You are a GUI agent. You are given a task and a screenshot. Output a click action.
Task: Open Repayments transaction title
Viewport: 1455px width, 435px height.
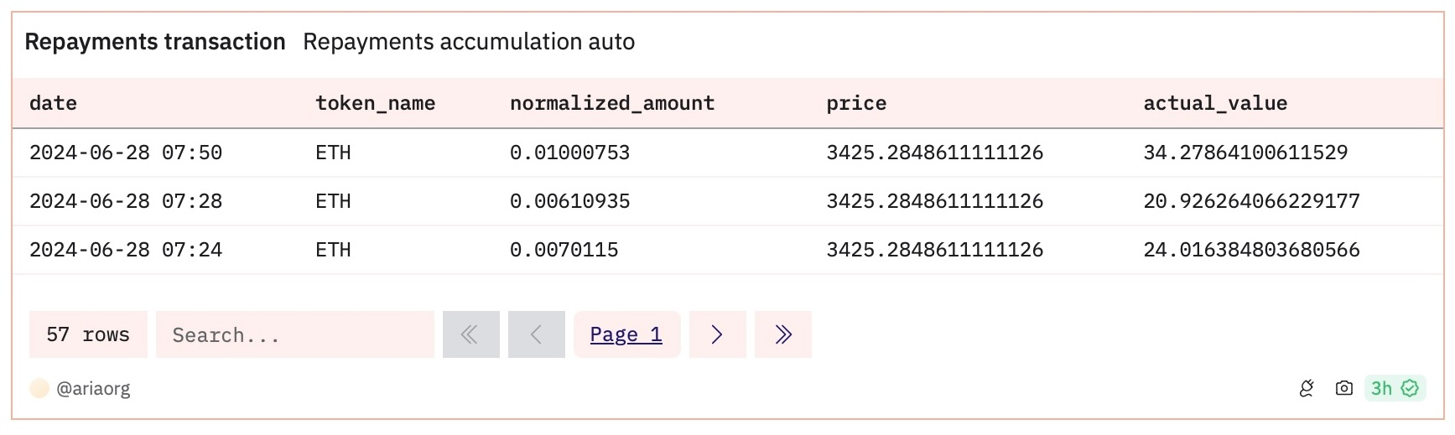(x=155, y=42)
